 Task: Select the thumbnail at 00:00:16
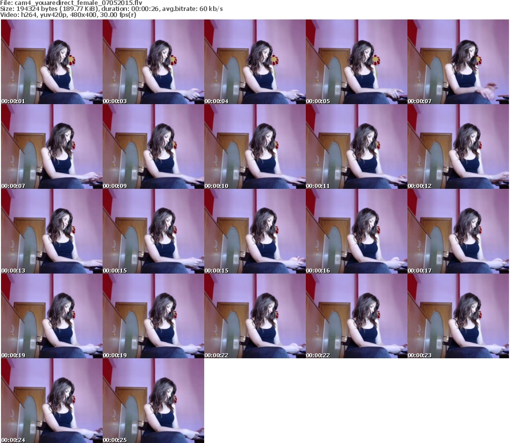pyautogui.click(x=356, y=231)
